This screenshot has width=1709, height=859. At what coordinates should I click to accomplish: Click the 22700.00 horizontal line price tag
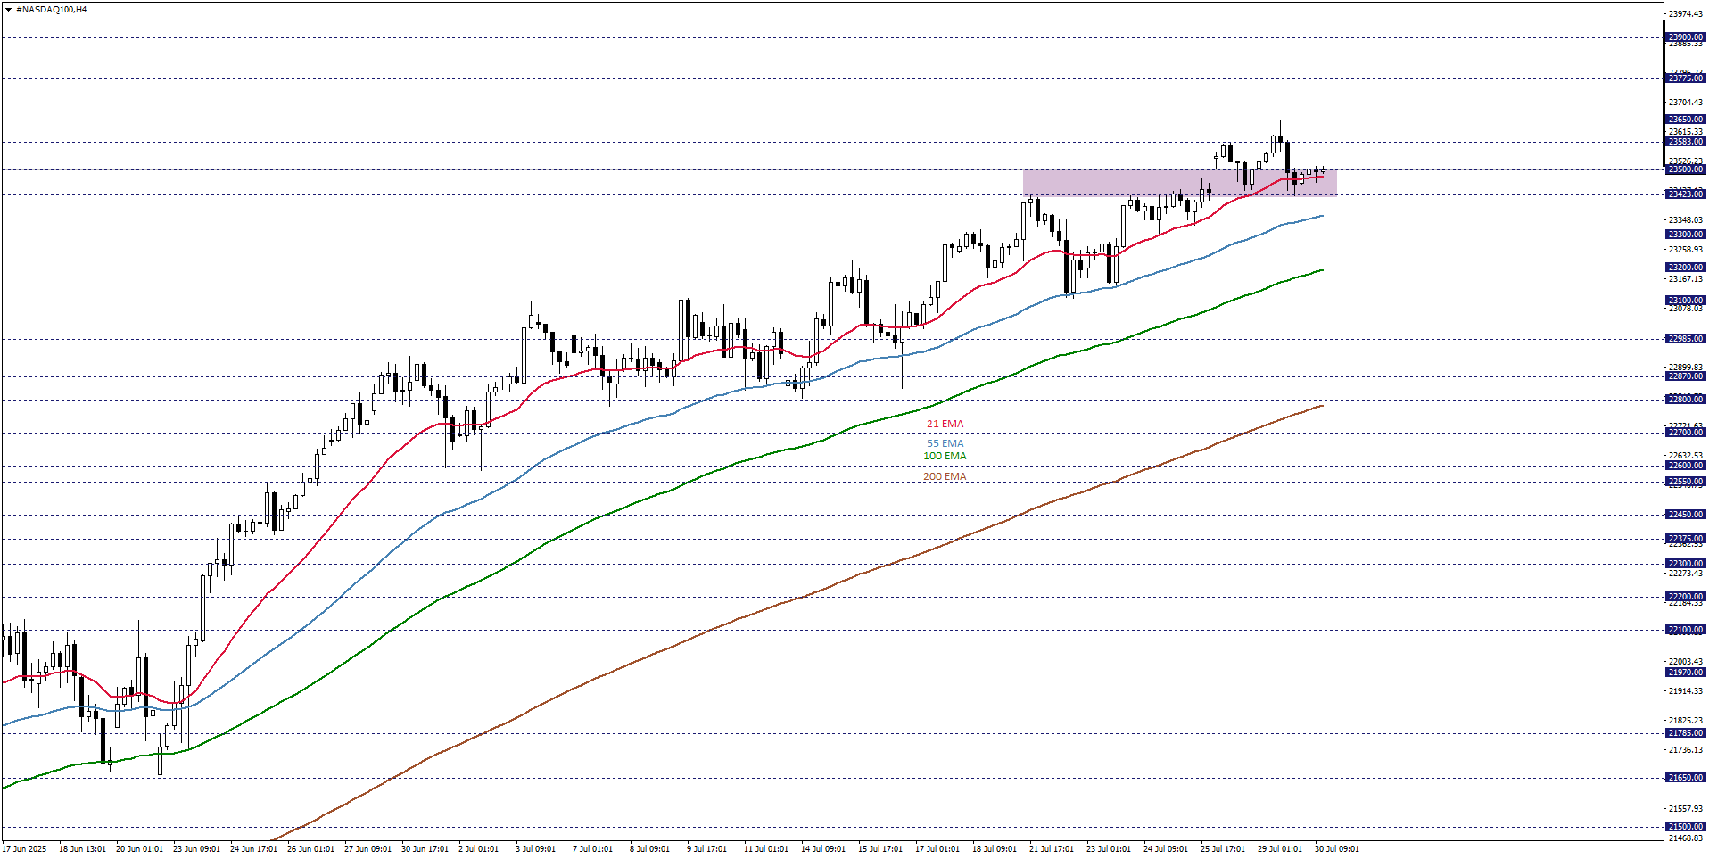[x=1686, y=433]
